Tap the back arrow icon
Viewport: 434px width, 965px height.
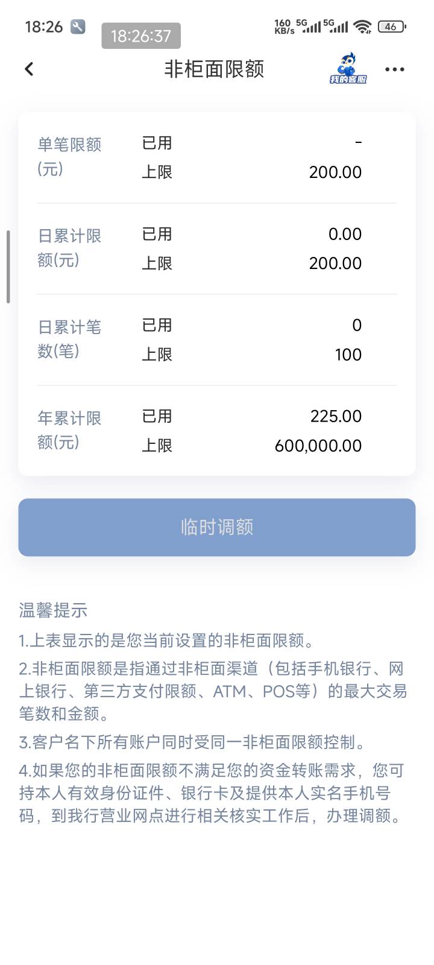[x=29, y=69]
